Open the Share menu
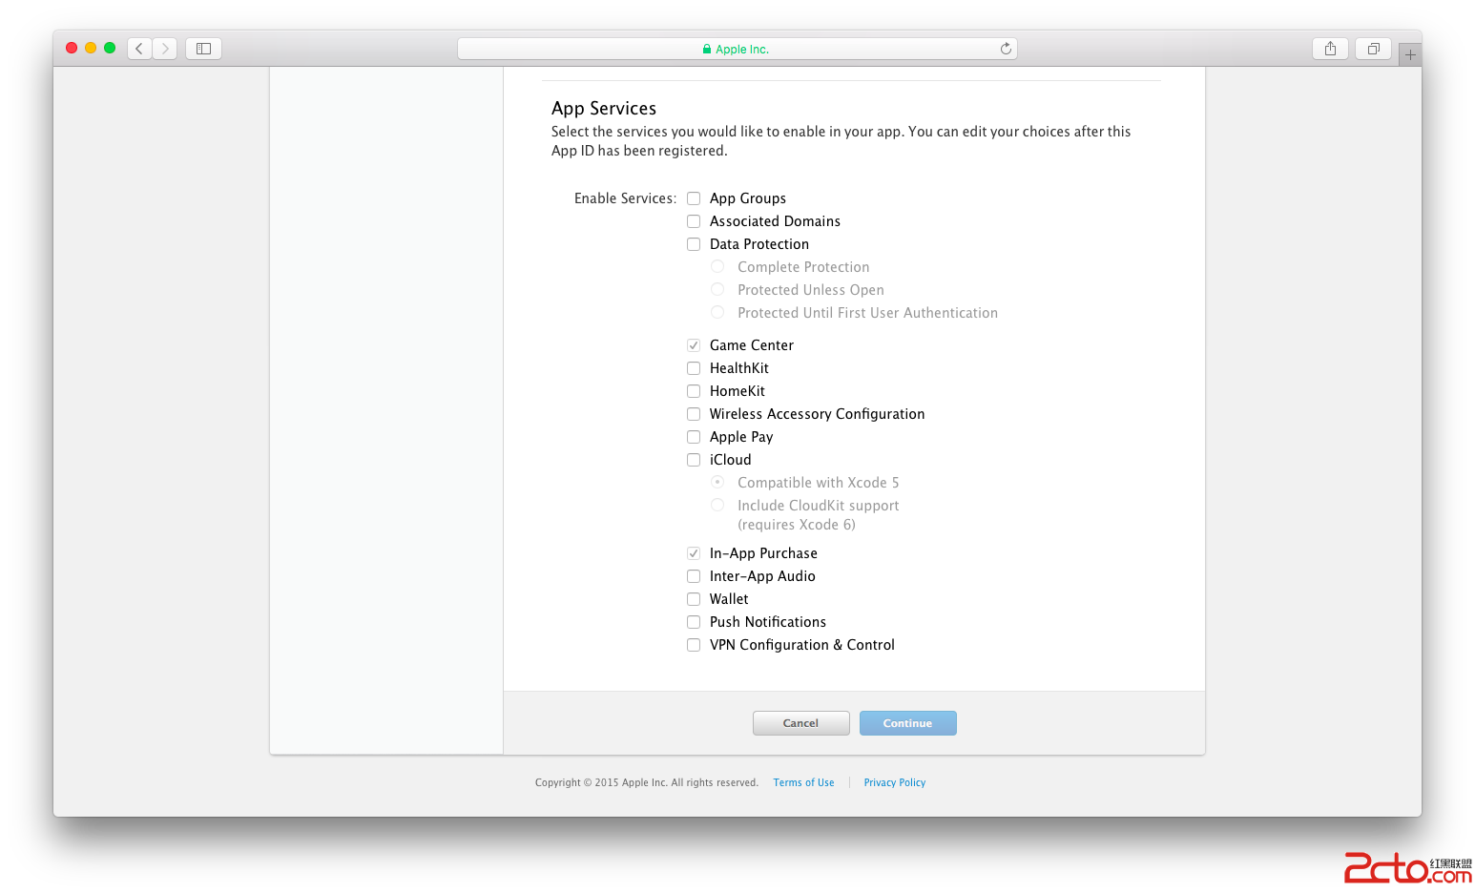This screenshot has height=893, width=1475. tap(1330, 49)
